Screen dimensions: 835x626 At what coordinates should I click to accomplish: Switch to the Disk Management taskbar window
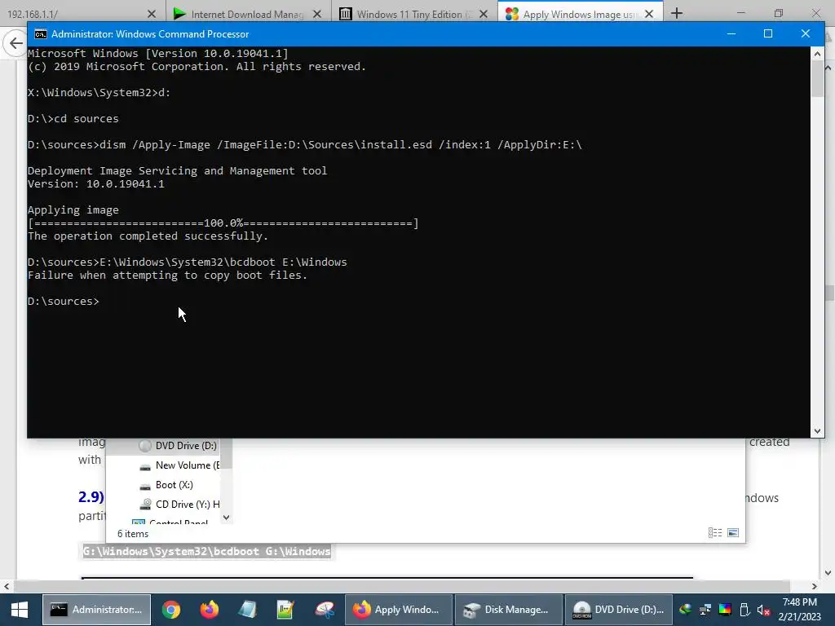coord(509,610)
